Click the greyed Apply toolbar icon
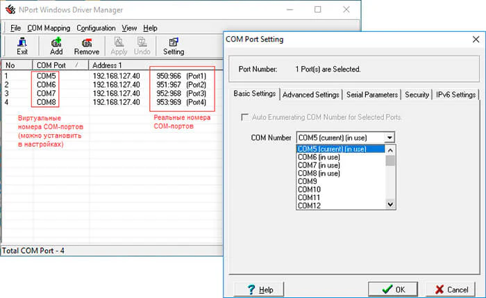The image size is (486, 298). (x=119, y=47)
